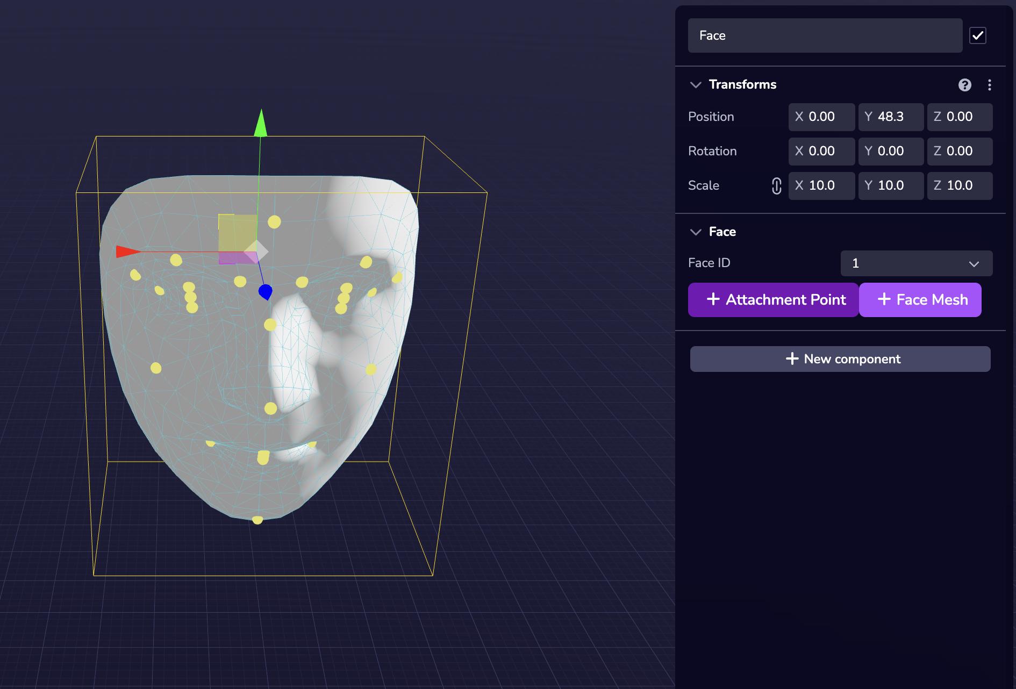Open the Transforms help icon
The height and width of the screenshot is (689, 1016).
(964, 84)
